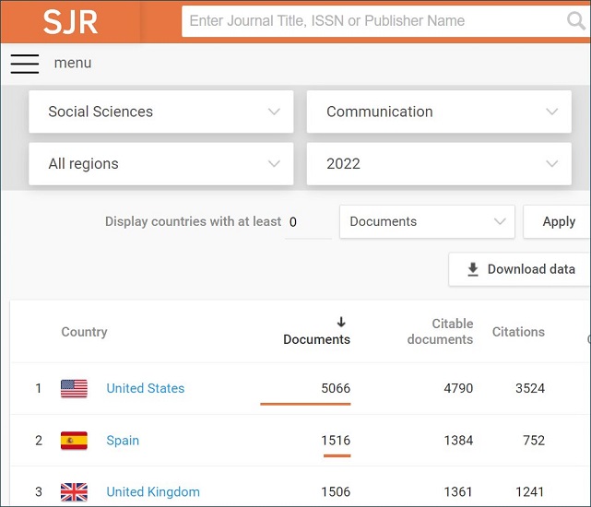This screenshot has height=507, width=591.
Task: Click the citable documents value 1384
Action: (x=458, y=441)
